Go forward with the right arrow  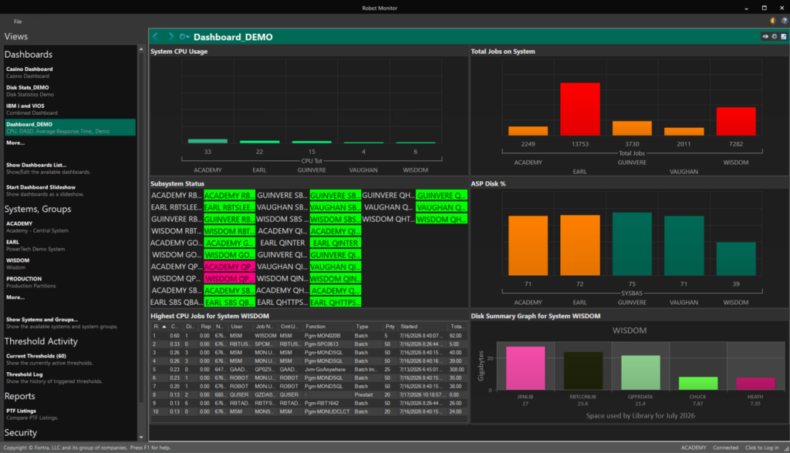coord(170,36)
